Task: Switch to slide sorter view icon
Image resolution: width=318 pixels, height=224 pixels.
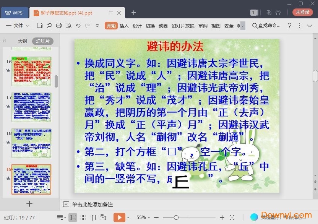Action: click(x=83, y=218)
